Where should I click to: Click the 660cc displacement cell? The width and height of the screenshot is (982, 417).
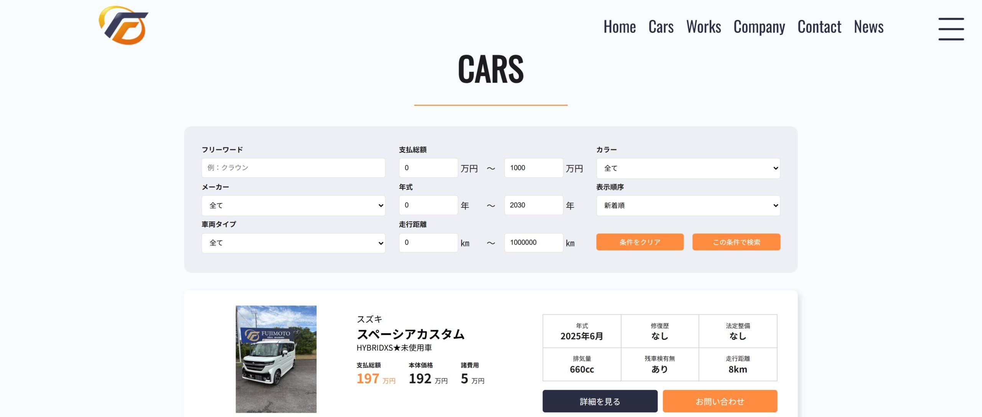tap(582, 364)
